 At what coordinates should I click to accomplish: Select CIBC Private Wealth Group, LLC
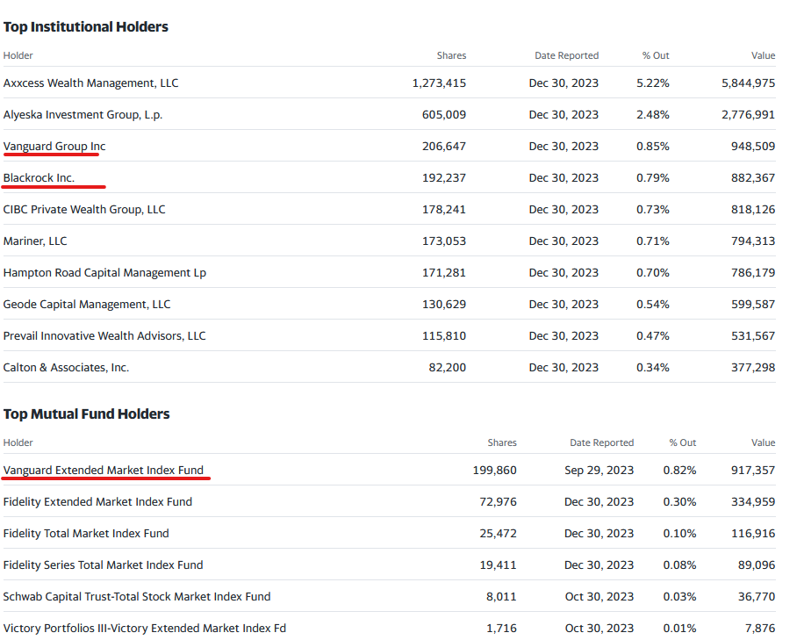coord(84,209)
